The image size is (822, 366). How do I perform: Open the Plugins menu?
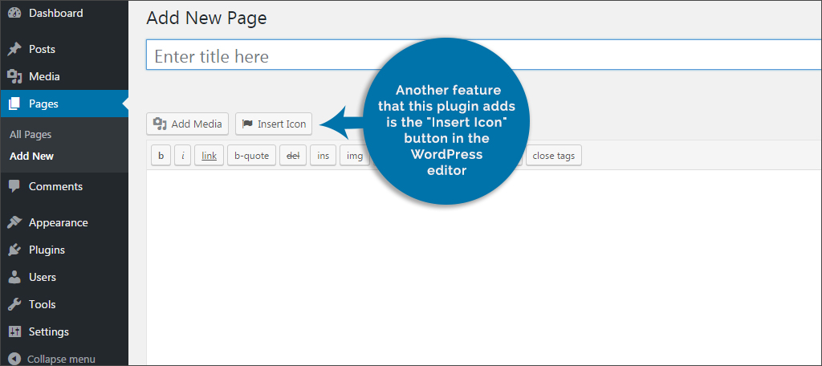pos(47,250)
